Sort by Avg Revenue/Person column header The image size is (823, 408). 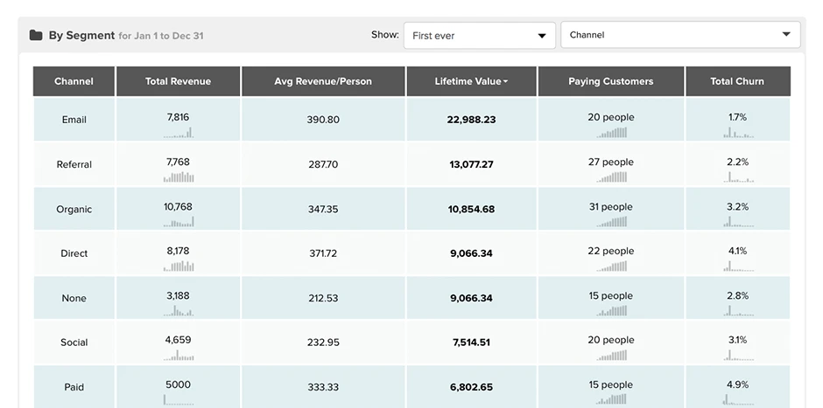[323, 81]
